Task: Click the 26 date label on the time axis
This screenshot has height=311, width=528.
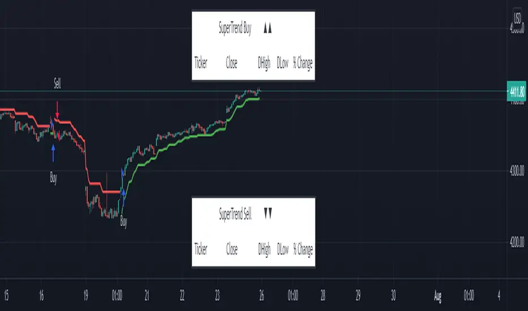Action: tap(262, 295)
